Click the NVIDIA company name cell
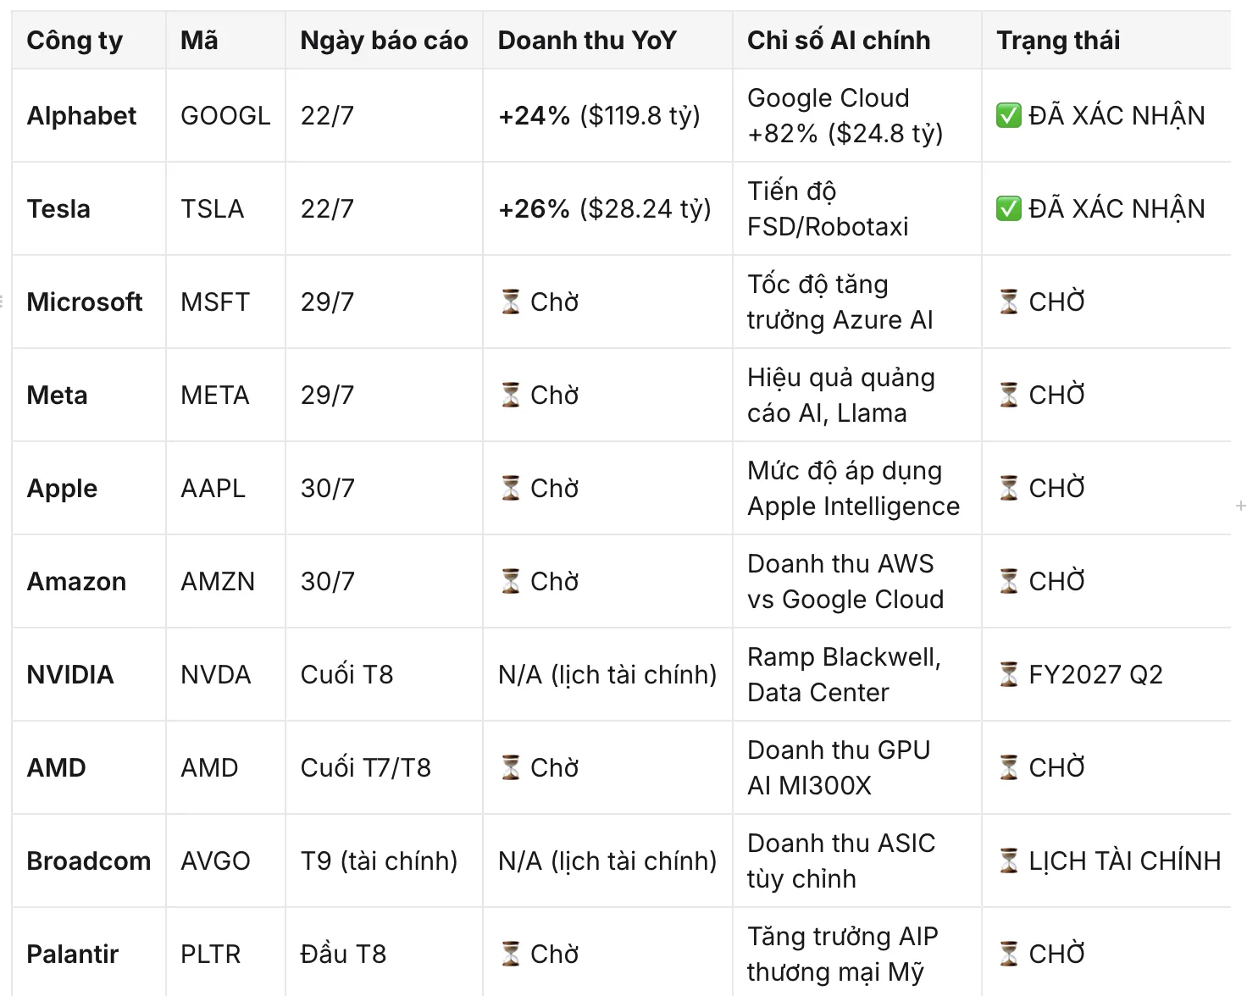The height and width of the screenshot is (996, 1247). tap(89, 674)
